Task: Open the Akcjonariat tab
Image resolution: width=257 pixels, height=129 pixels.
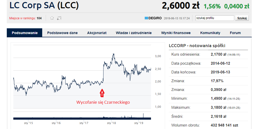Action: click(97, 33)
